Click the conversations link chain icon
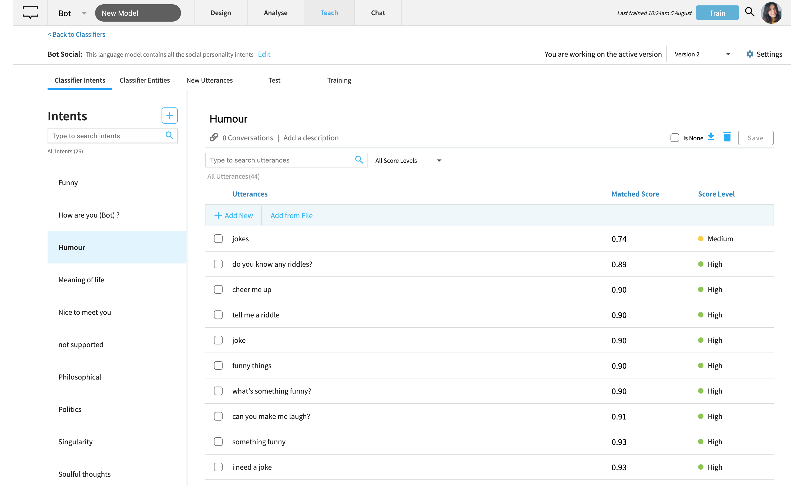Screen dimensions: 791x501 (214, 138)
